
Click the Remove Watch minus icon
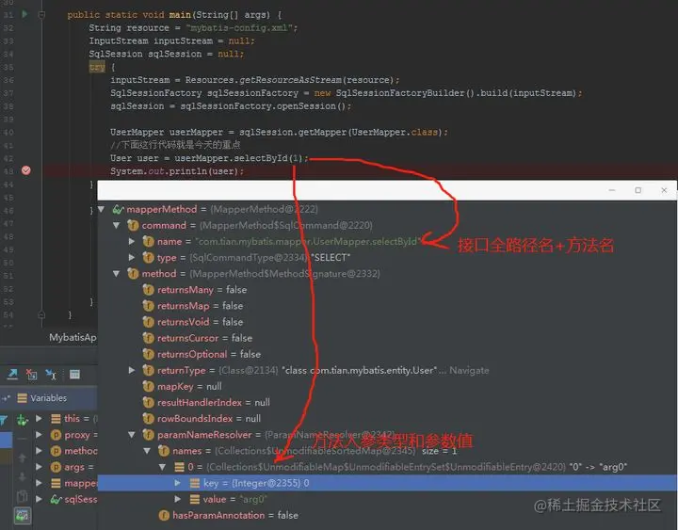click(23, 439)
